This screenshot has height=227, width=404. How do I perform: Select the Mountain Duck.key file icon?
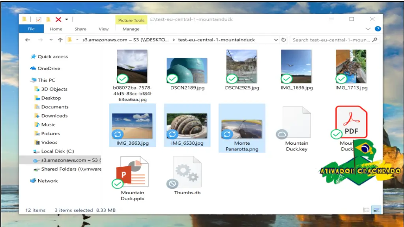[296, 122]
